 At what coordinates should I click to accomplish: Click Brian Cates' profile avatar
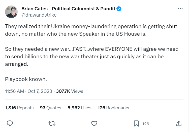[x=11, y=12]
